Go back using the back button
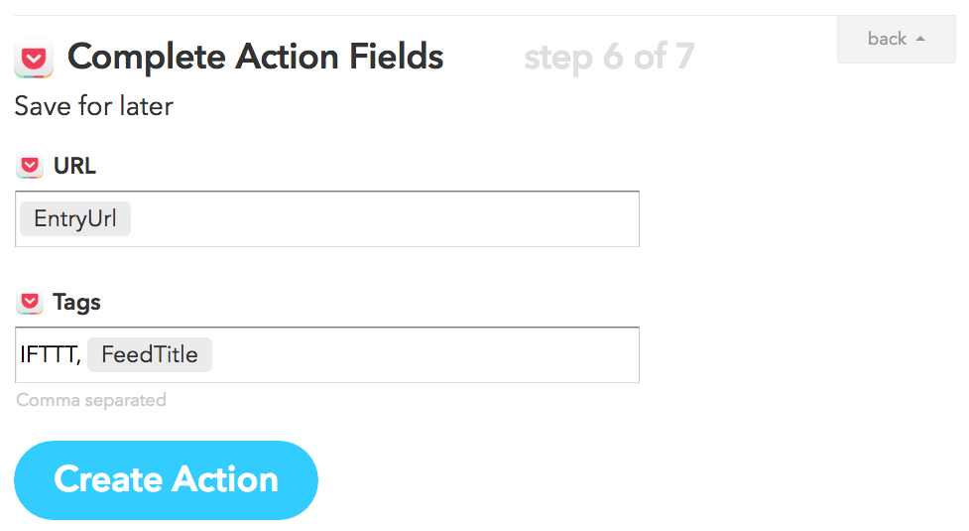The height and width of the screenshot is (531, 969). (x=896, y=39)
